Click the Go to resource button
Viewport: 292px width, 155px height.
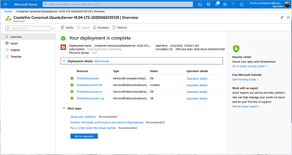click(x=84, y=136)
